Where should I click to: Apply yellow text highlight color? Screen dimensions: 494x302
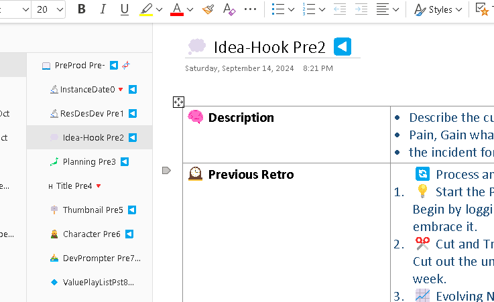pos(146,9)
